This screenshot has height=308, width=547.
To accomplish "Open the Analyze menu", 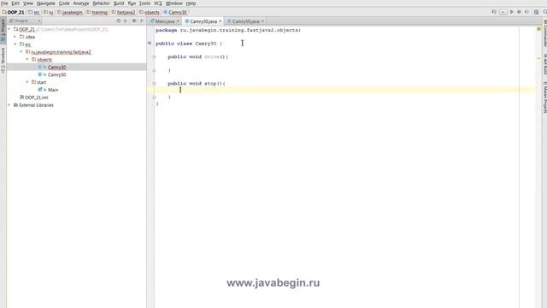I will coord(81,3).
